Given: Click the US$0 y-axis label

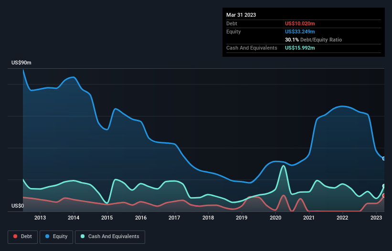Looking at the screenshot, I should (x=18, y=206).
